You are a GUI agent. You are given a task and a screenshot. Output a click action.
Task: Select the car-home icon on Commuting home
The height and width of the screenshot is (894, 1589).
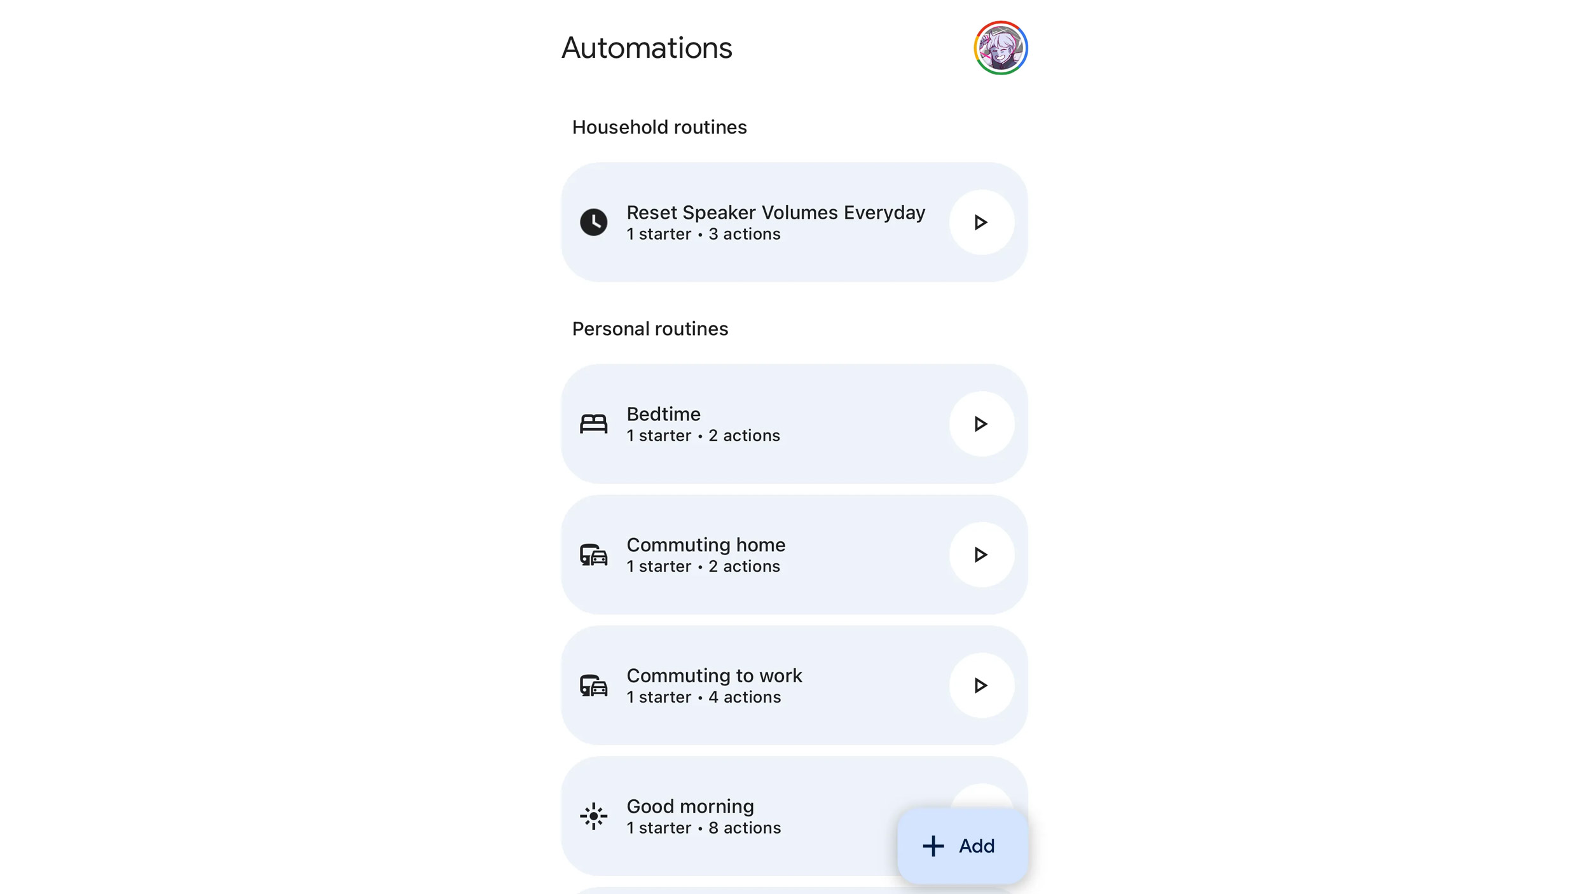click(594, 554)
